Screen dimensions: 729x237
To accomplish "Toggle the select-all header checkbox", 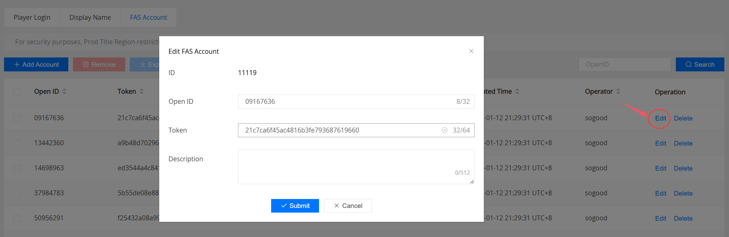I will coord(17,92).
